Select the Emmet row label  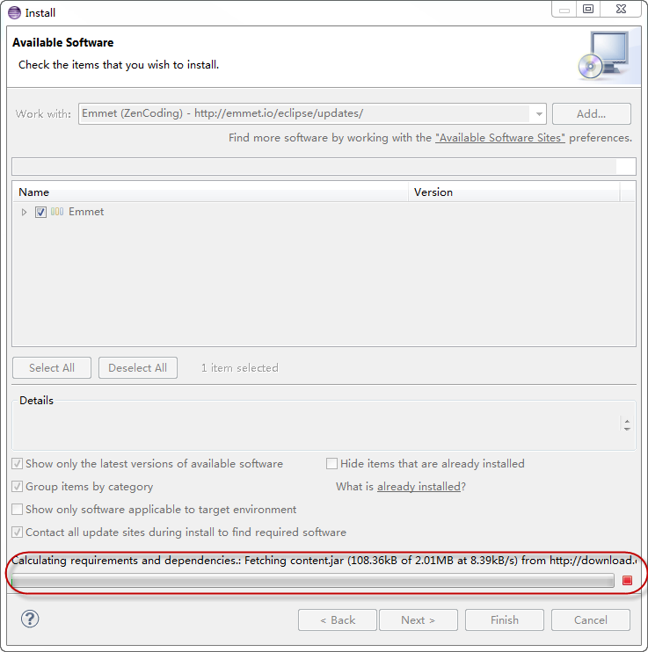86,212
